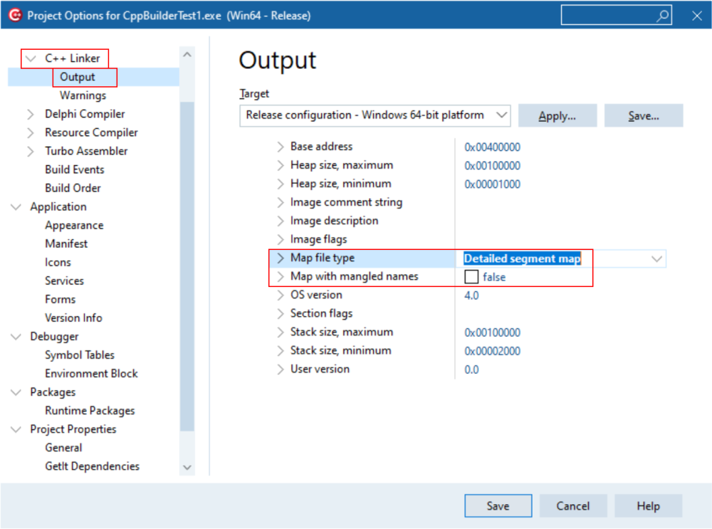712x529 pixels.
Task: Expand the Heap size, minimum row
Action: [x=281, y=184]
